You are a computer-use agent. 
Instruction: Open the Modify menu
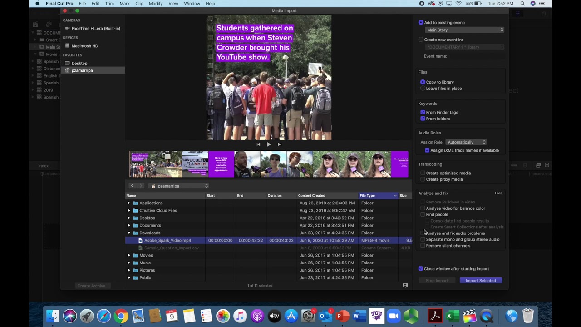click(x=156, y=4)
